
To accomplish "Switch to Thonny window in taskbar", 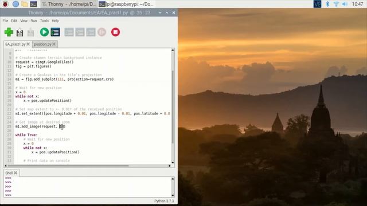I will [69, 4].
